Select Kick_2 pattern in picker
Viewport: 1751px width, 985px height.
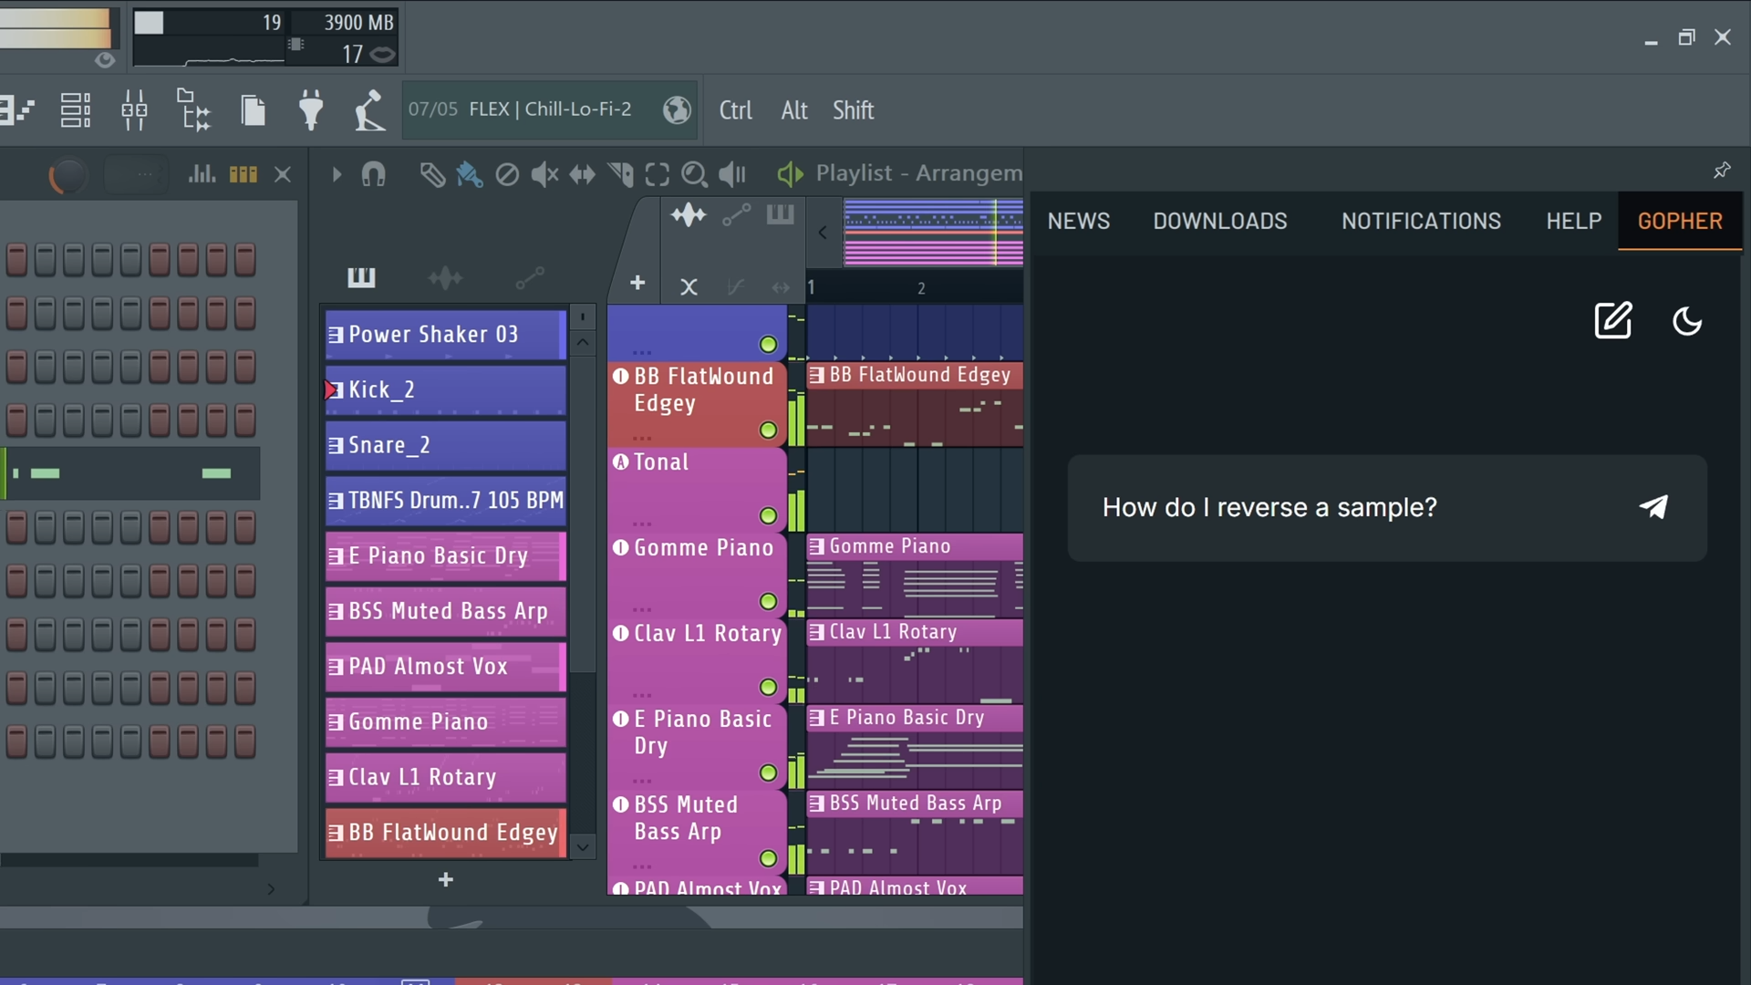(446, 390)
